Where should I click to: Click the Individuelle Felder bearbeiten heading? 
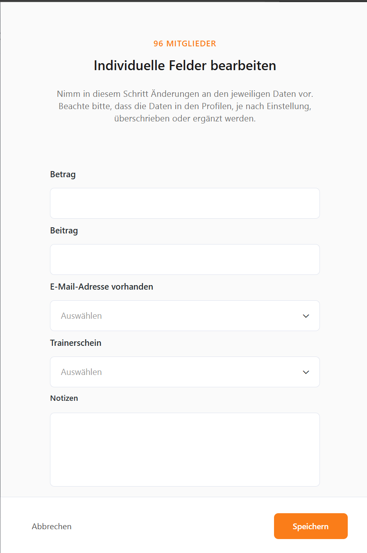185,66
